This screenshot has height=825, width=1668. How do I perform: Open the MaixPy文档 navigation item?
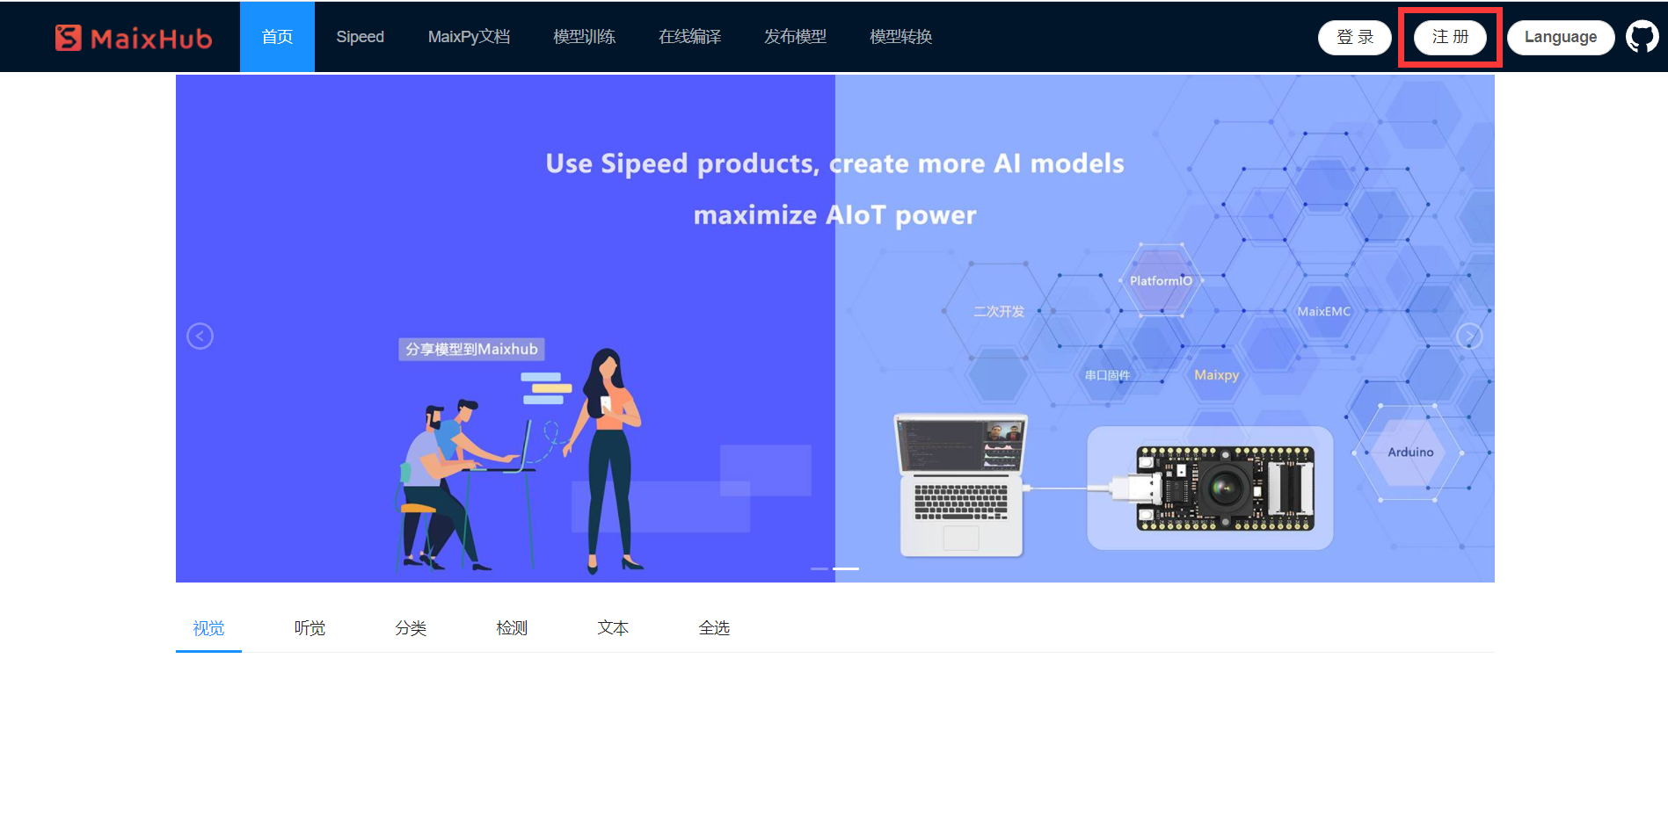tap(470, 37)
